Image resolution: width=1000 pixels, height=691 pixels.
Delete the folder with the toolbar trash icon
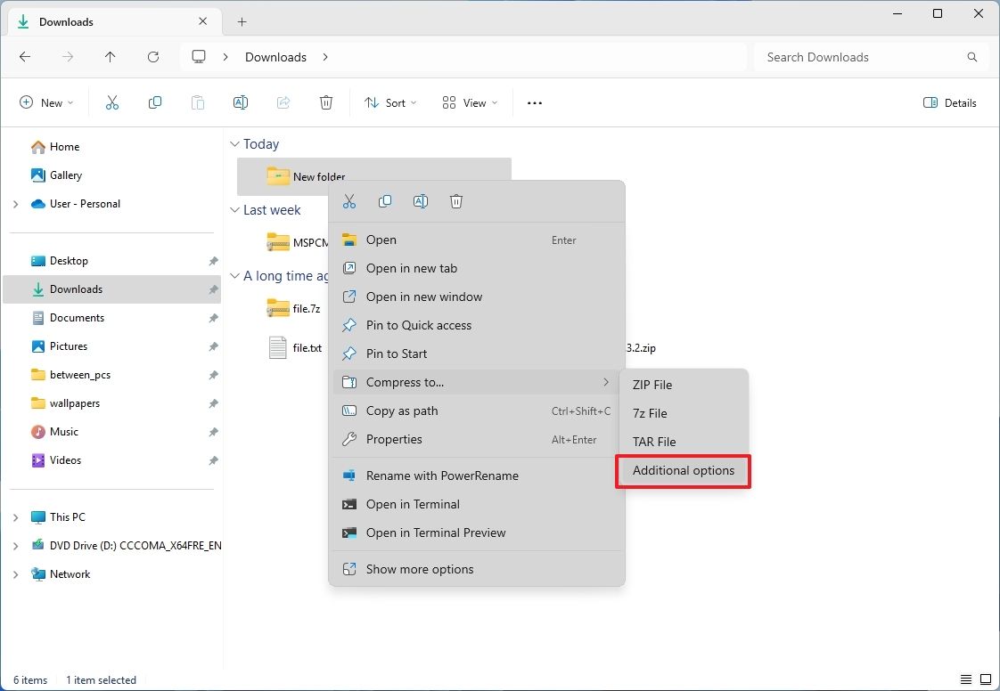(326, 102)
